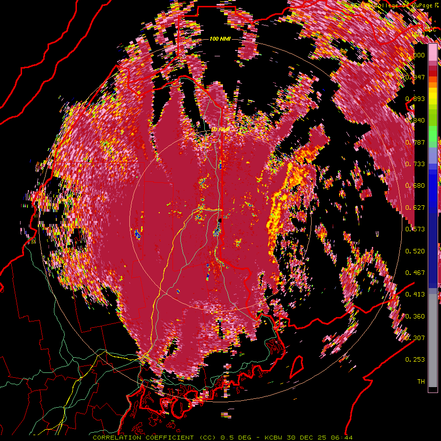Click the "[CC]" units label above the color bar
This screenshot has height=441, width=441.
point(418,34)
